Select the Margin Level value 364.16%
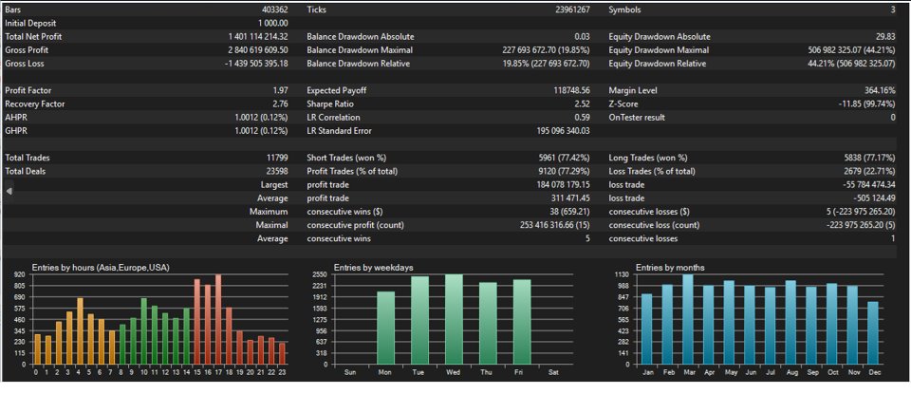The image size is (911, 413). [x=880, y=91]
